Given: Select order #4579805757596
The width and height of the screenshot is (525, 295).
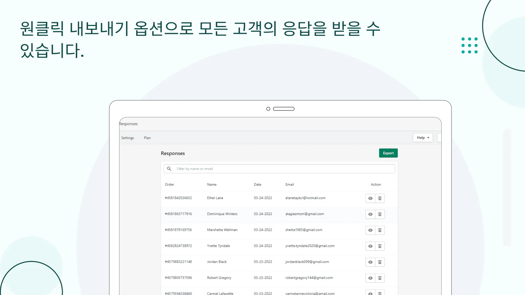Looking at the screenshot, I should coord(178,278).
